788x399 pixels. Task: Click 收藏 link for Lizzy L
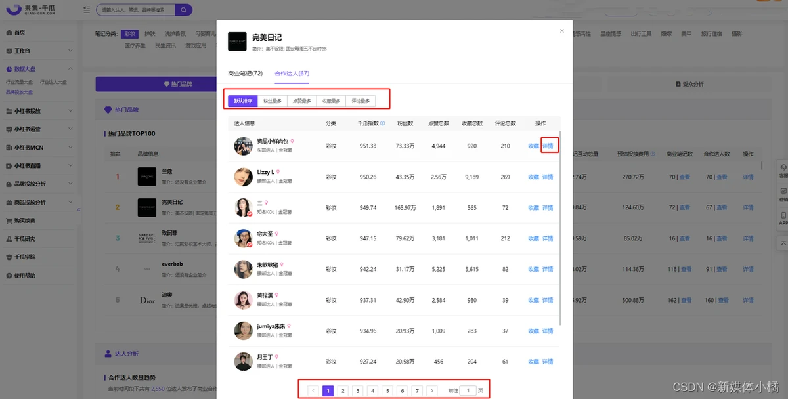click(532, 177)
